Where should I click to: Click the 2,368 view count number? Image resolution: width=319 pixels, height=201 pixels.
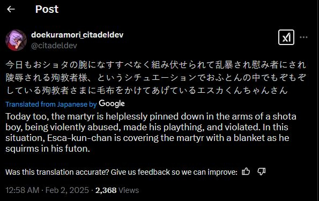pos(106,190)
